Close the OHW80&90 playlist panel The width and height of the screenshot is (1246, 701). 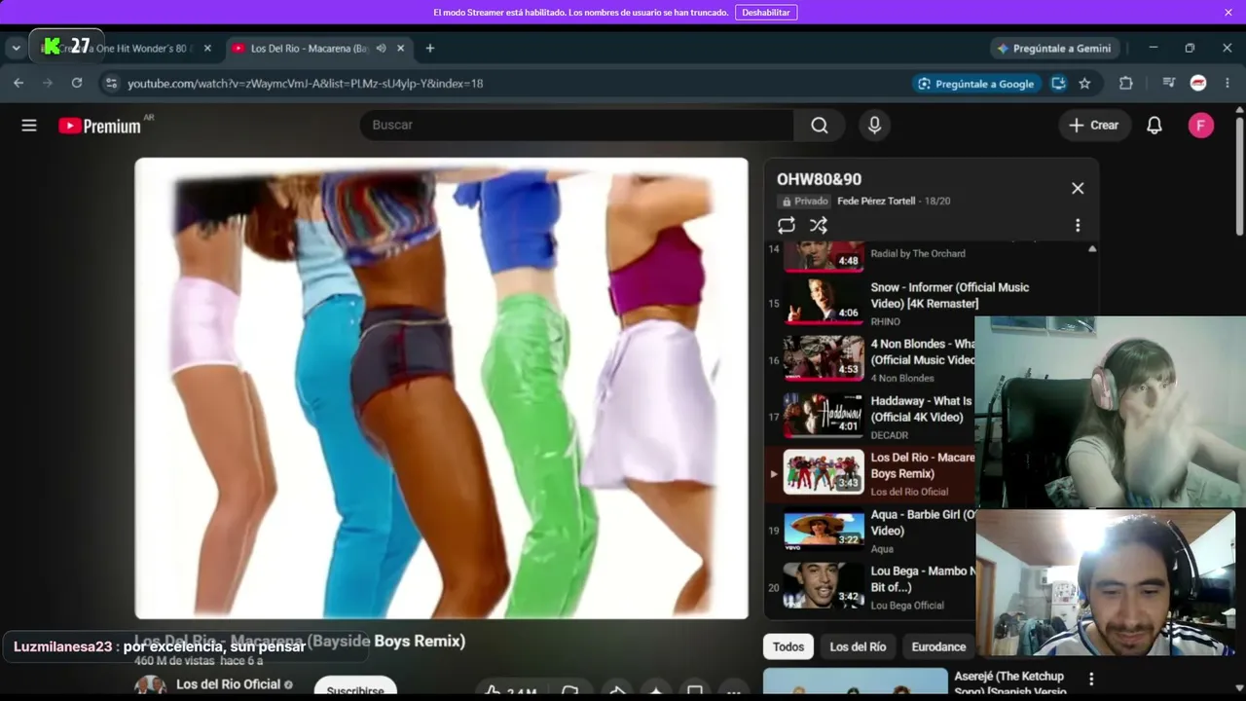(x=1078, y=188)
